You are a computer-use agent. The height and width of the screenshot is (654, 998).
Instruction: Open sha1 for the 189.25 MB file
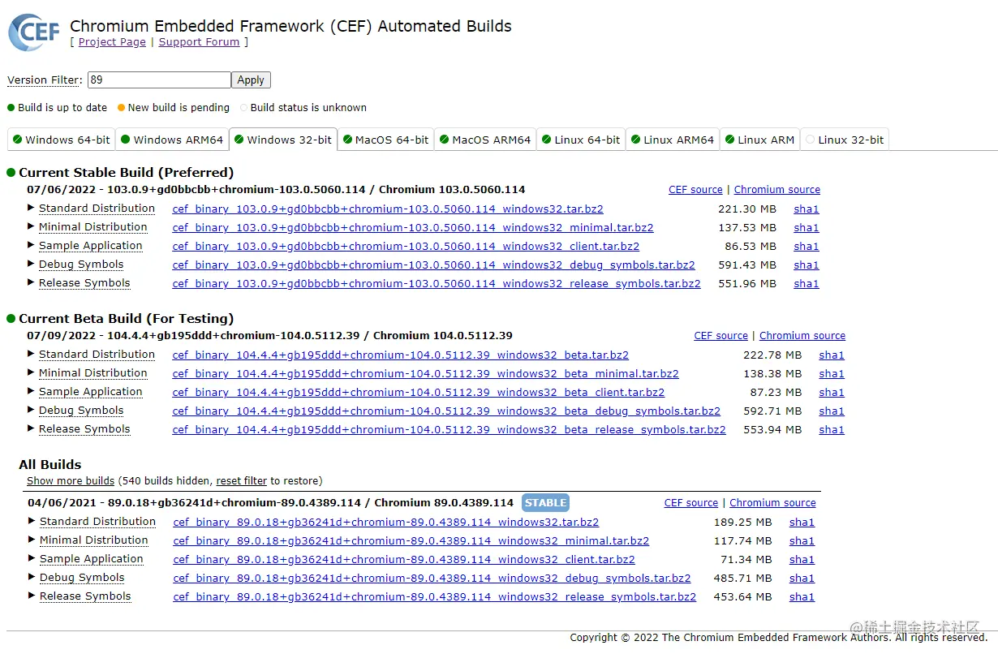802,523
